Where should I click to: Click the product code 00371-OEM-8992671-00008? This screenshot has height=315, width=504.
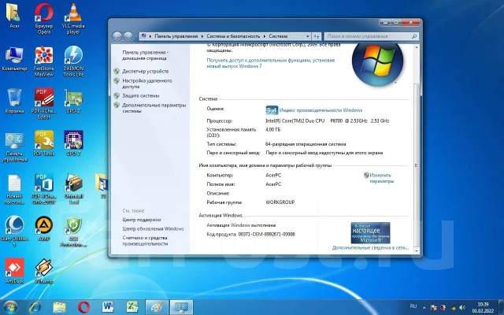[x=266, y=235]
